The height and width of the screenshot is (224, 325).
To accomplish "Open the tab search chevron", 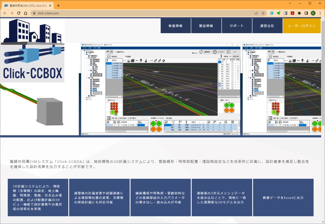I will (290, 3).
